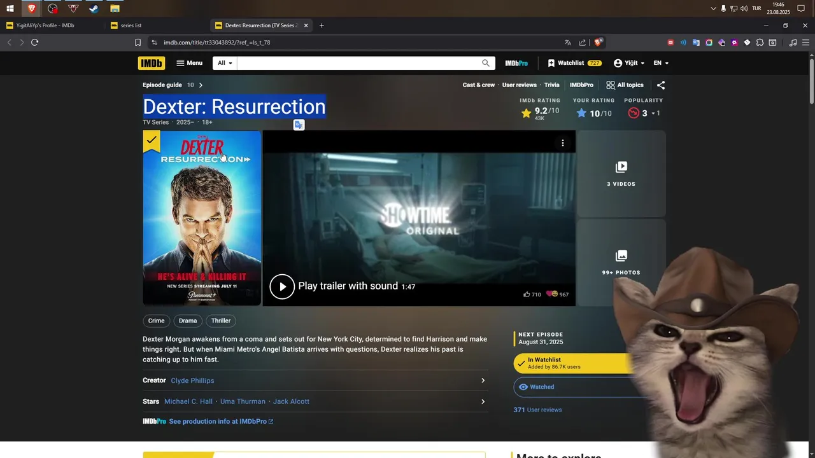This screenshot has width=815, height=458.
Task: Open a new browser tab
Action: click(x=322, y=25)
